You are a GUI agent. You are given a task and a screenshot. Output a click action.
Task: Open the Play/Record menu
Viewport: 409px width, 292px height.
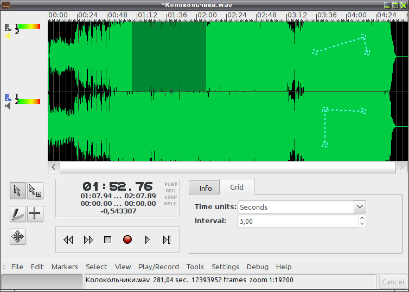click(158, 267)
